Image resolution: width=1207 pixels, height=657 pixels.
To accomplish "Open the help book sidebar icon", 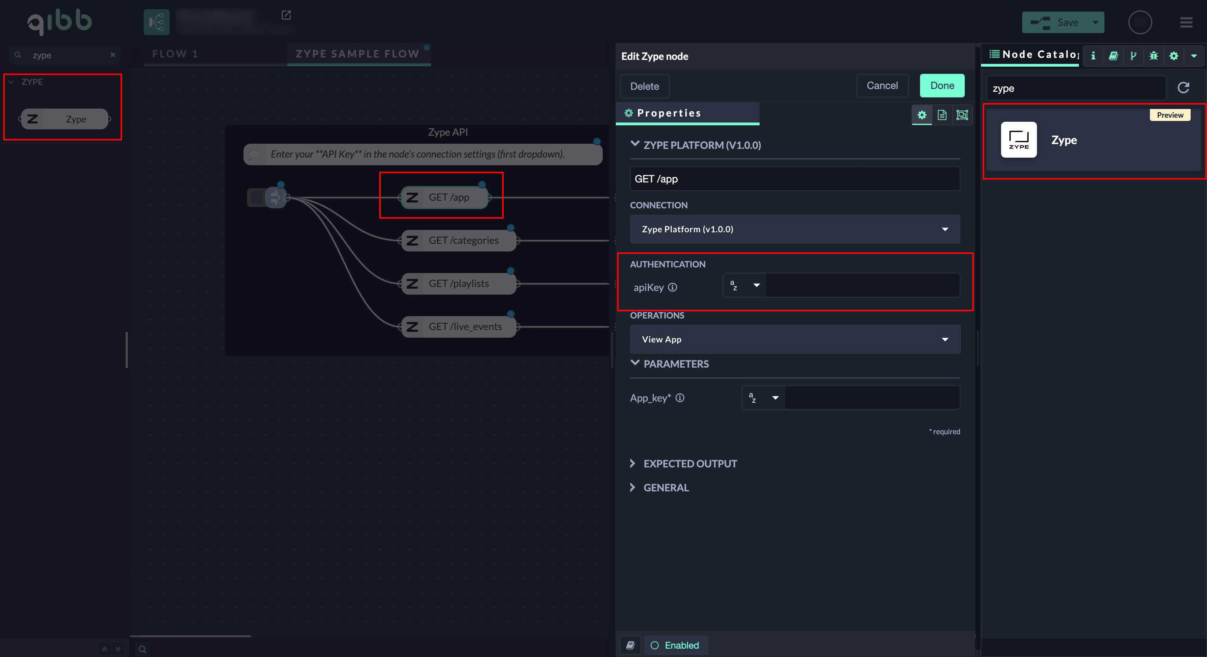I will [x=1113, y=56].
